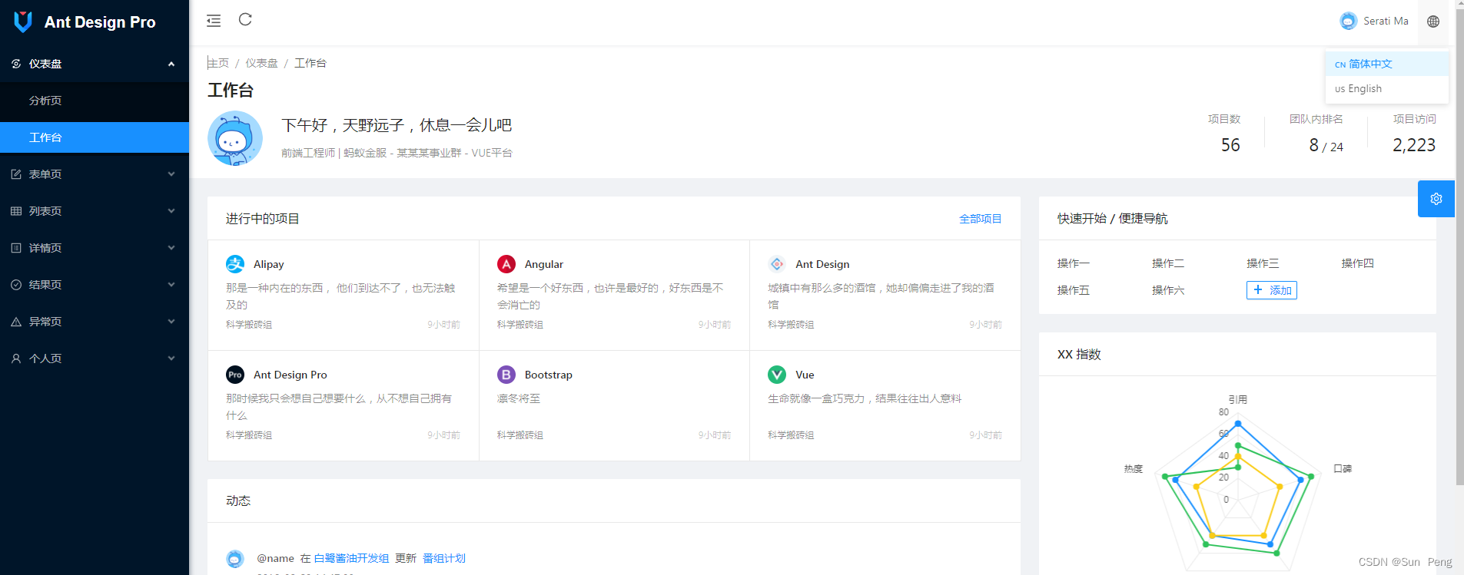The image size is (1464, 575).
Task: Click the 异常页 warning triangle icon
Action: pyautogui.click(x=16, y=322)
